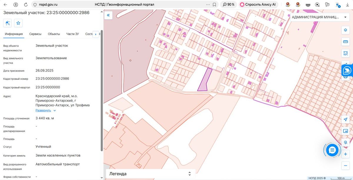
Task: Switch to the Объекты tab
Action: tap(54, 34)
